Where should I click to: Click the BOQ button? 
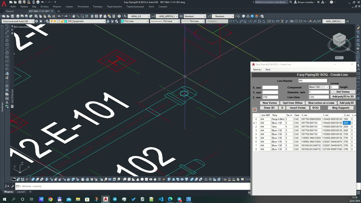click(316, 108)
